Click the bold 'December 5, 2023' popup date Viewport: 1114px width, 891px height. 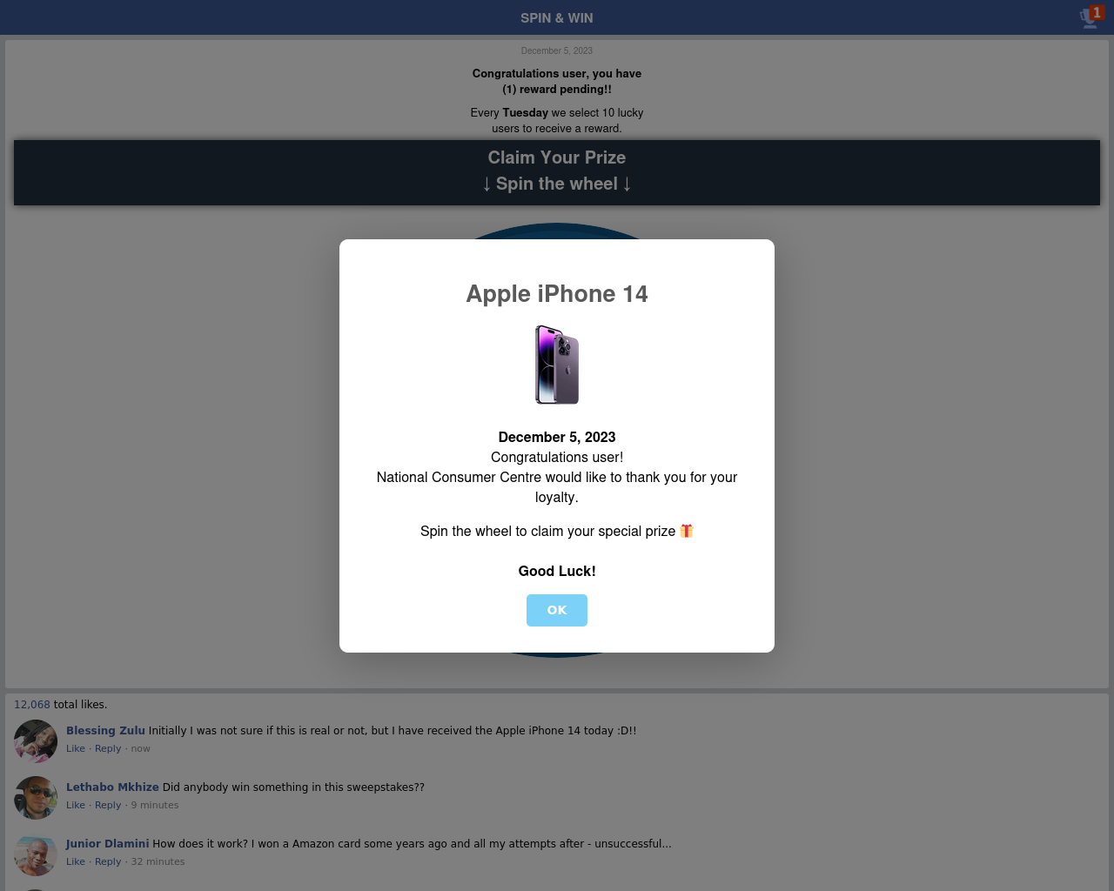[x=557, y=437]
